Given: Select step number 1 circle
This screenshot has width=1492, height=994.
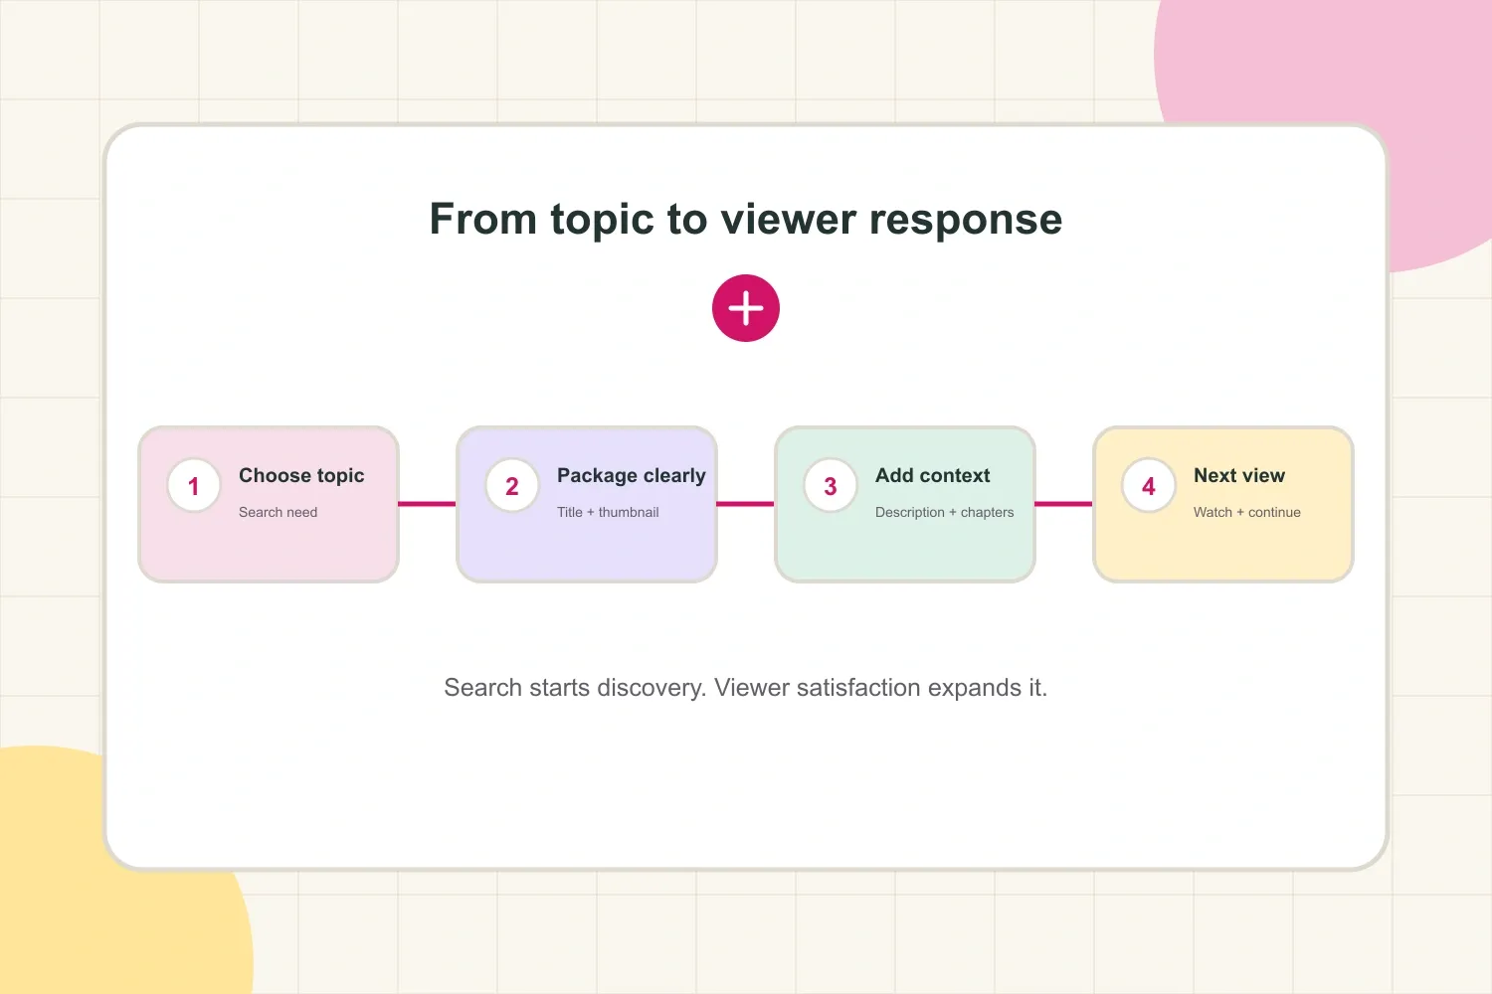Looking at the screenshot, I should click(x=194, y=486).
